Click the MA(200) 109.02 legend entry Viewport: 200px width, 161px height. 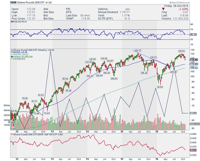tap(20, 55)
